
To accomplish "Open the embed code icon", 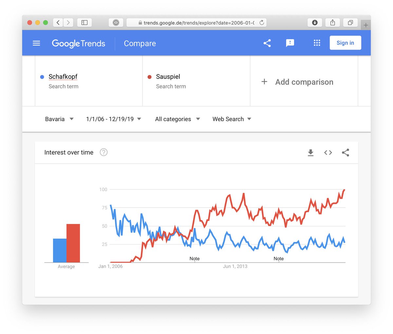I will (x=328, y=153).
